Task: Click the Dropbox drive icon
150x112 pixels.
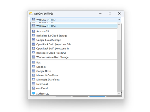Action: [x=33, y=67]
